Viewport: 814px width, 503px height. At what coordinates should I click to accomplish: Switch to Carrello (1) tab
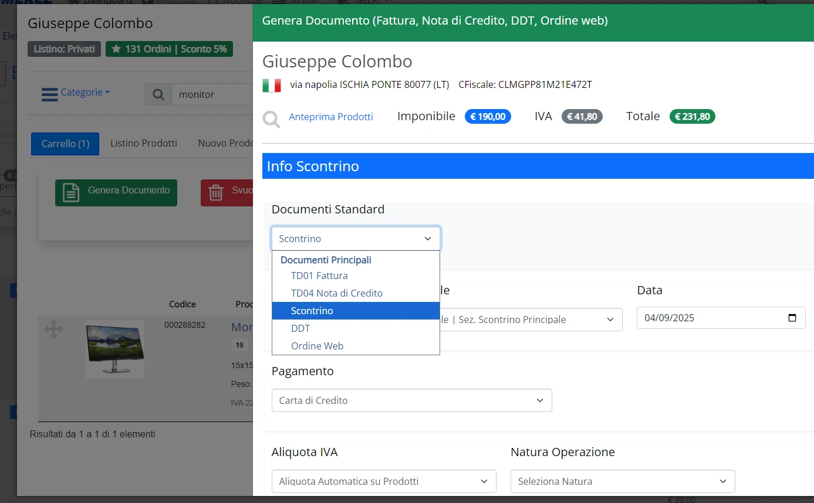point(65,144)
